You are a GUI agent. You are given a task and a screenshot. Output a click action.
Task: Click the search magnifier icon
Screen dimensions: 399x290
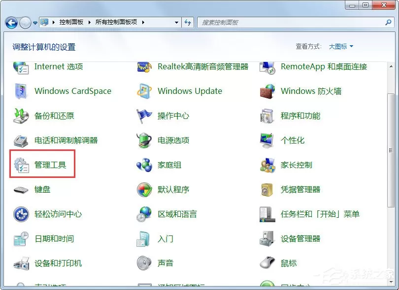coord(388,22)
